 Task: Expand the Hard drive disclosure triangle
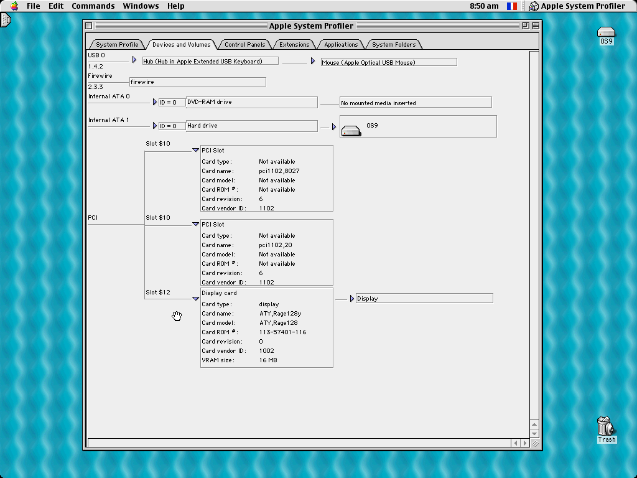click(154, 126)
